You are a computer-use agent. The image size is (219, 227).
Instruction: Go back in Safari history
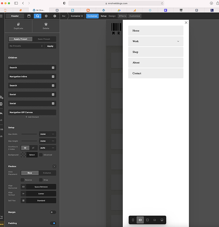click(x=23, y=3)
